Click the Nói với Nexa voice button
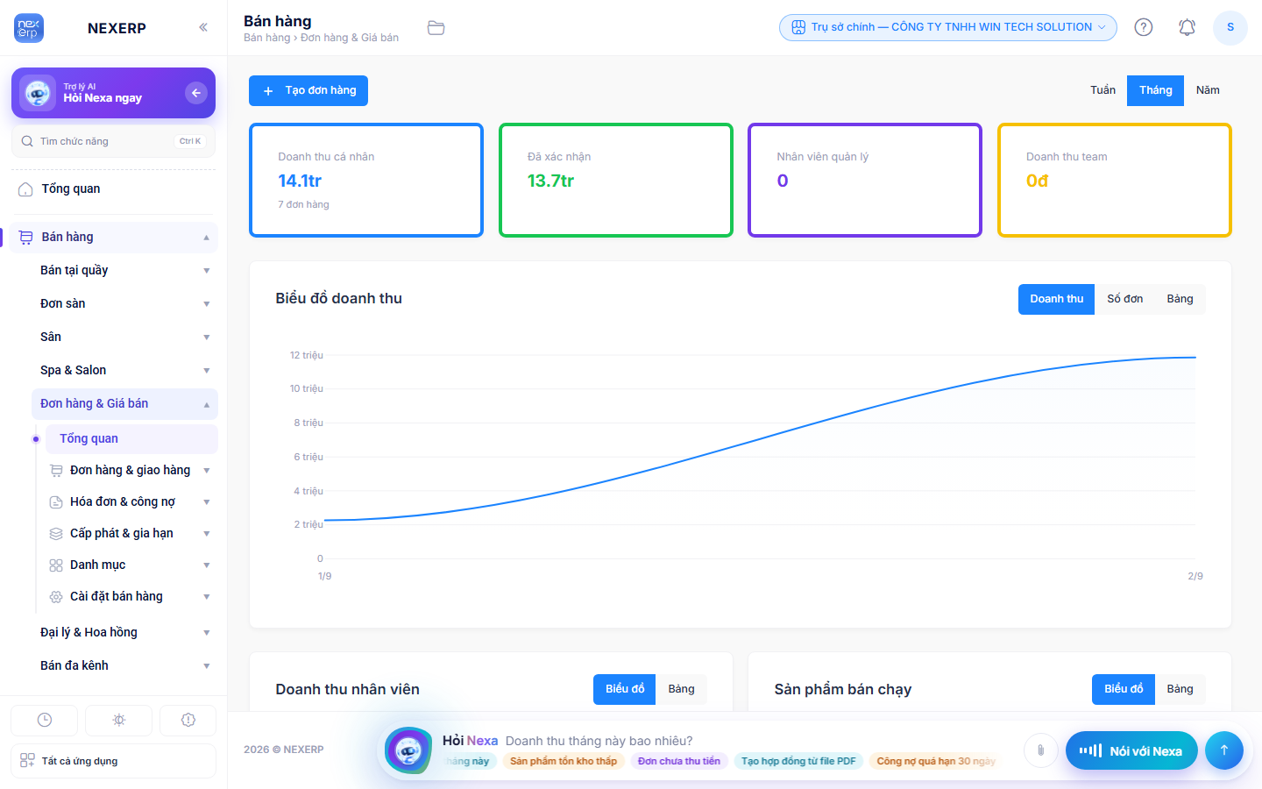This screenshot has width=1262, height=789. (x=1131, y=750)
